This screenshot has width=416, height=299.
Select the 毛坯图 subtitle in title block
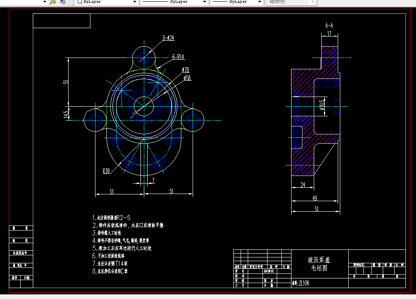(319, 268)
